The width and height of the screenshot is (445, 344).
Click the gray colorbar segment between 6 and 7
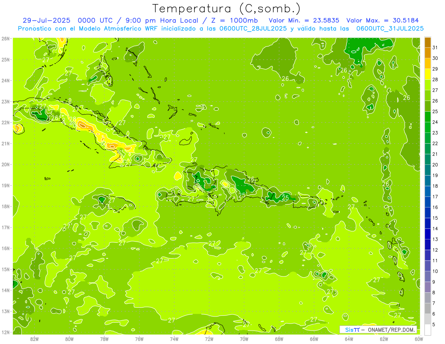pos(428,308)
